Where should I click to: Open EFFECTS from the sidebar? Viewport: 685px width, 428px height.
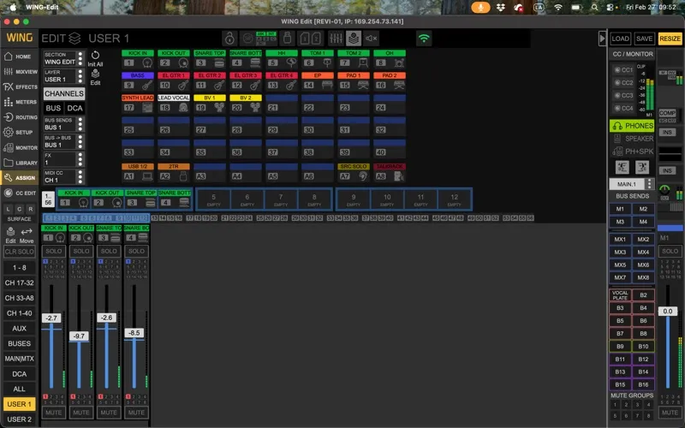click(x=19, y=87)
